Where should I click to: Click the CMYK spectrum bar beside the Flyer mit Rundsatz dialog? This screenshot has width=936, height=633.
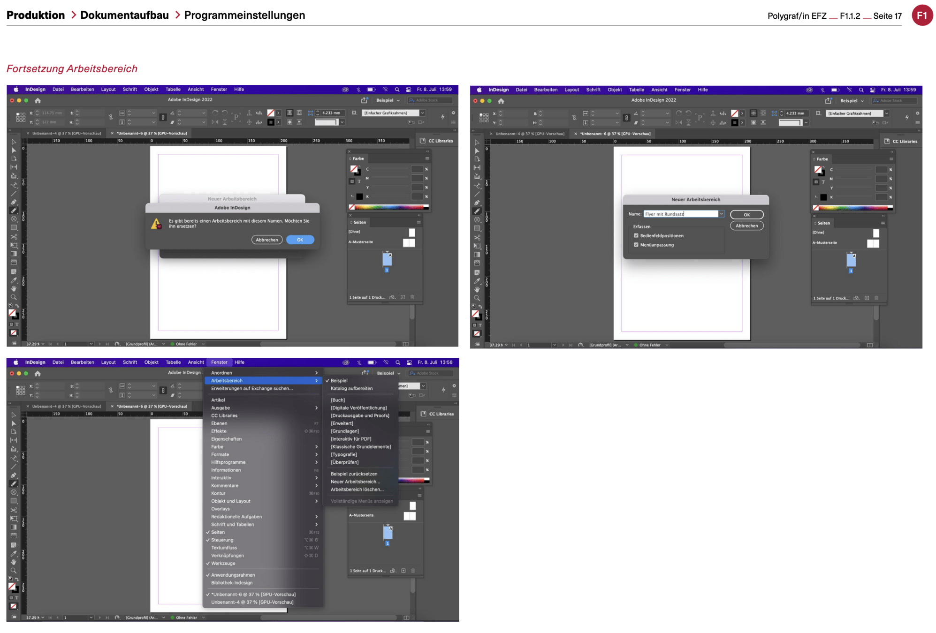coord(854,208)
